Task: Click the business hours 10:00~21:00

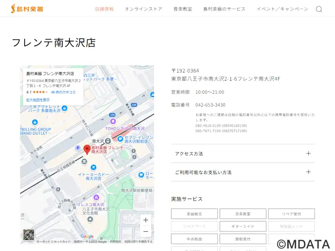Action: point(210,92)
